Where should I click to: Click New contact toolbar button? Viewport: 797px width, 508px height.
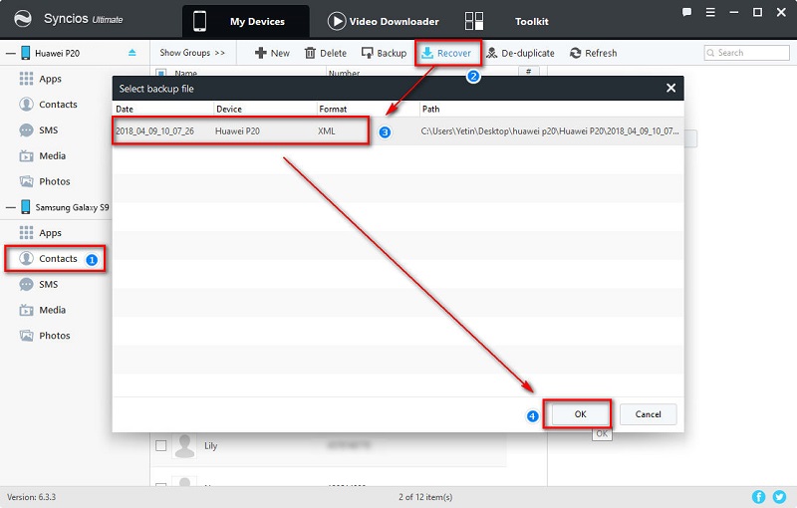click(272, 53)
